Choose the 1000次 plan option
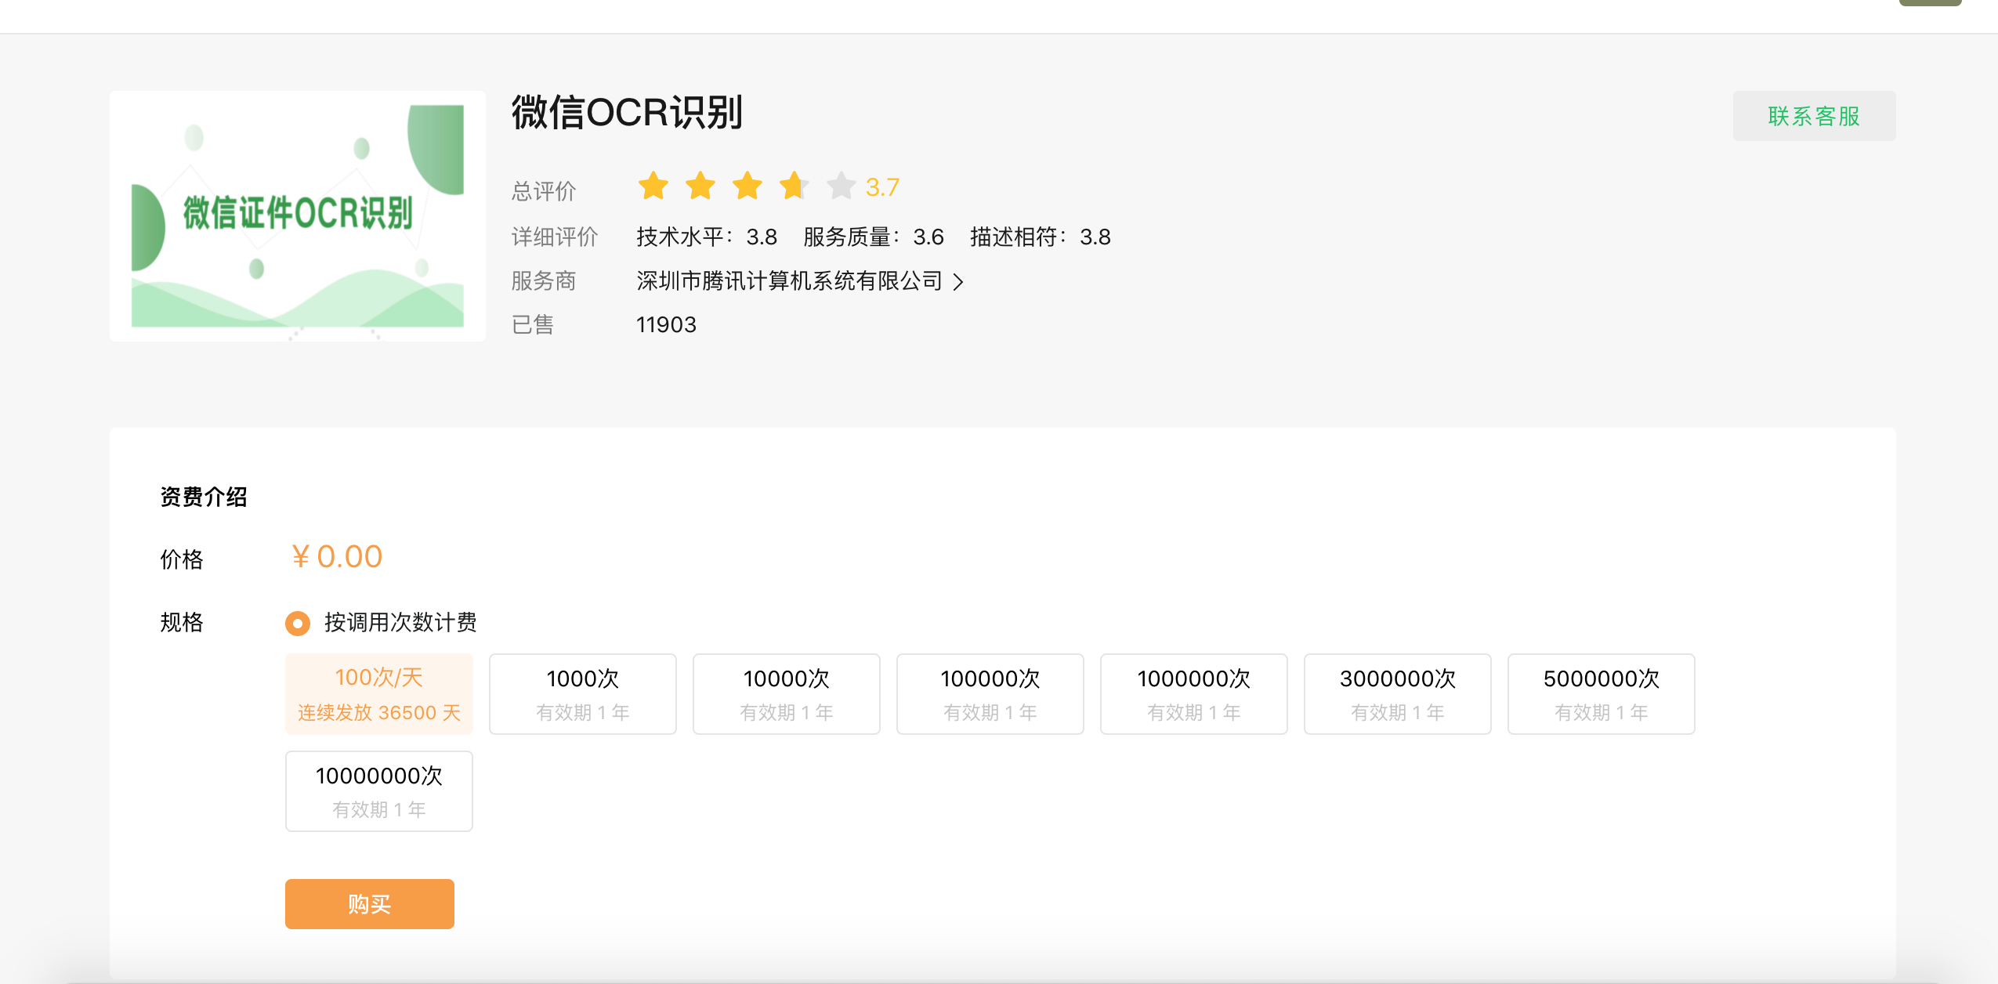This screenshot has width=1998, height=984. [x=583, y=694]
